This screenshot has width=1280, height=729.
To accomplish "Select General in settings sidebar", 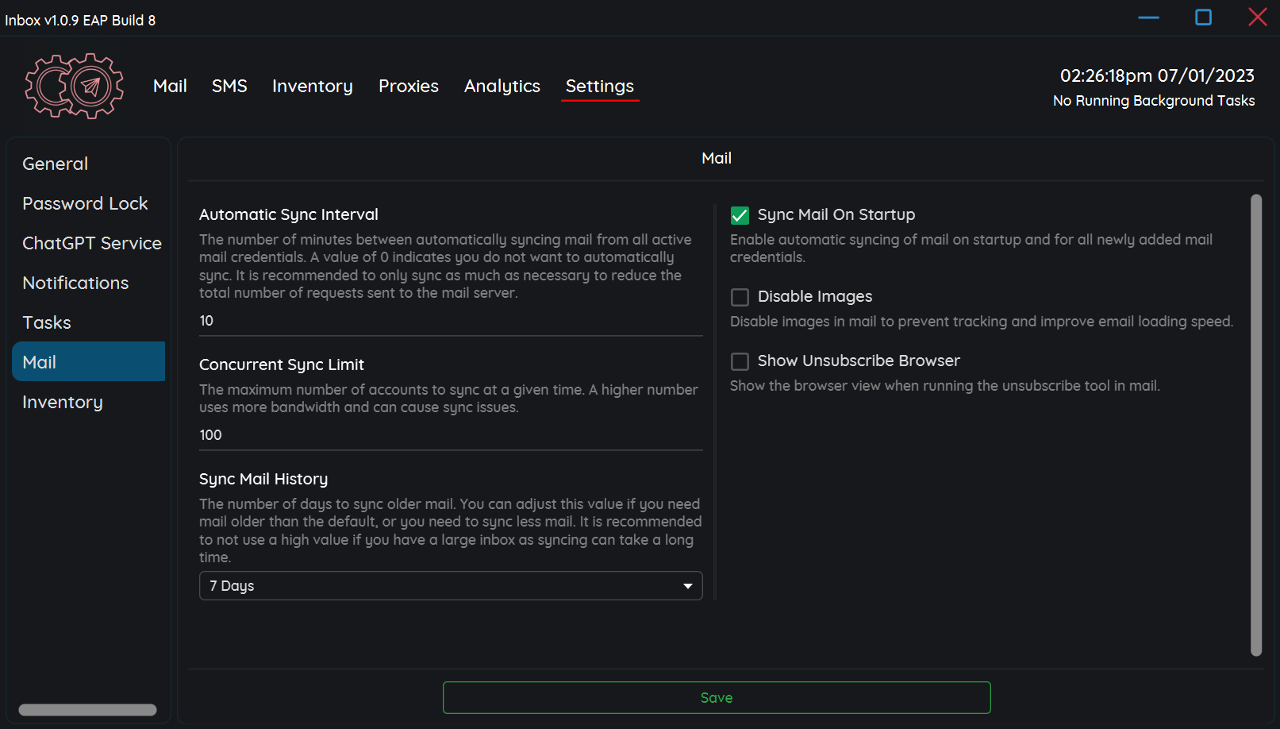I will (x=56, y=164).
